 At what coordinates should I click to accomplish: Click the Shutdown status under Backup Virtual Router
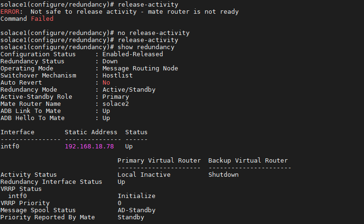223,175
